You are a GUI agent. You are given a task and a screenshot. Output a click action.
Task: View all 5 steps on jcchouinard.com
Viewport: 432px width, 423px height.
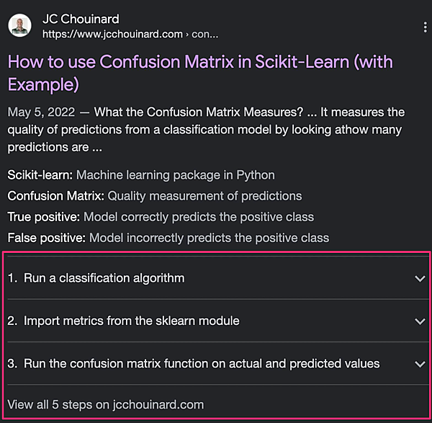coord(106,404)
